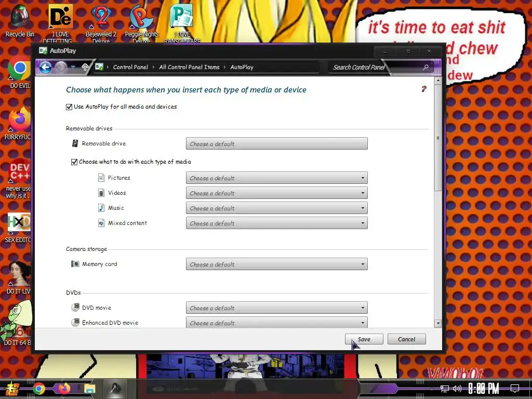Click the Mixed content label
532x399 pixels.
pos(127,223)
